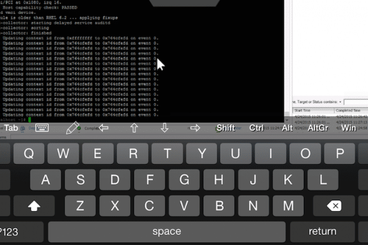Tap the right arrow key
This screenshot has height=245, width=368.
pos(195,128)
